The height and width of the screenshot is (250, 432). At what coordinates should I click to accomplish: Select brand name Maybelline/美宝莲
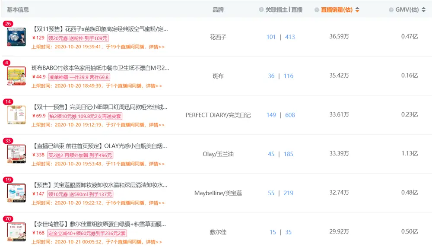[218, 193]
